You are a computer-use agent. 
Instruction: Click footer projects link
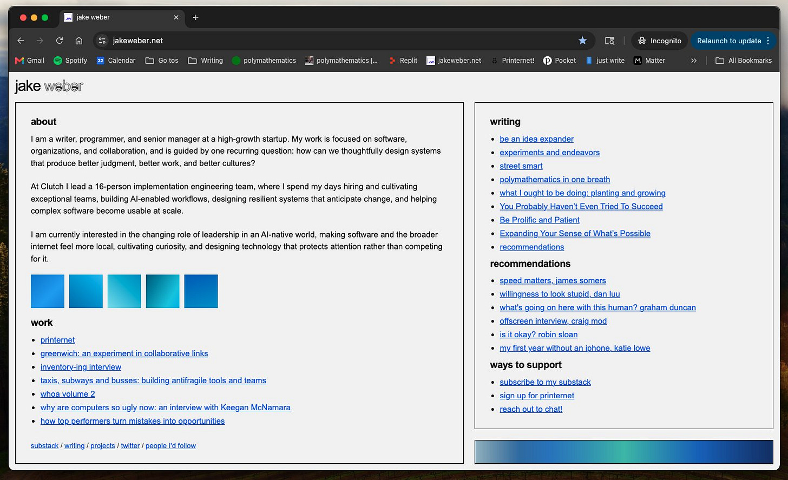103,446
